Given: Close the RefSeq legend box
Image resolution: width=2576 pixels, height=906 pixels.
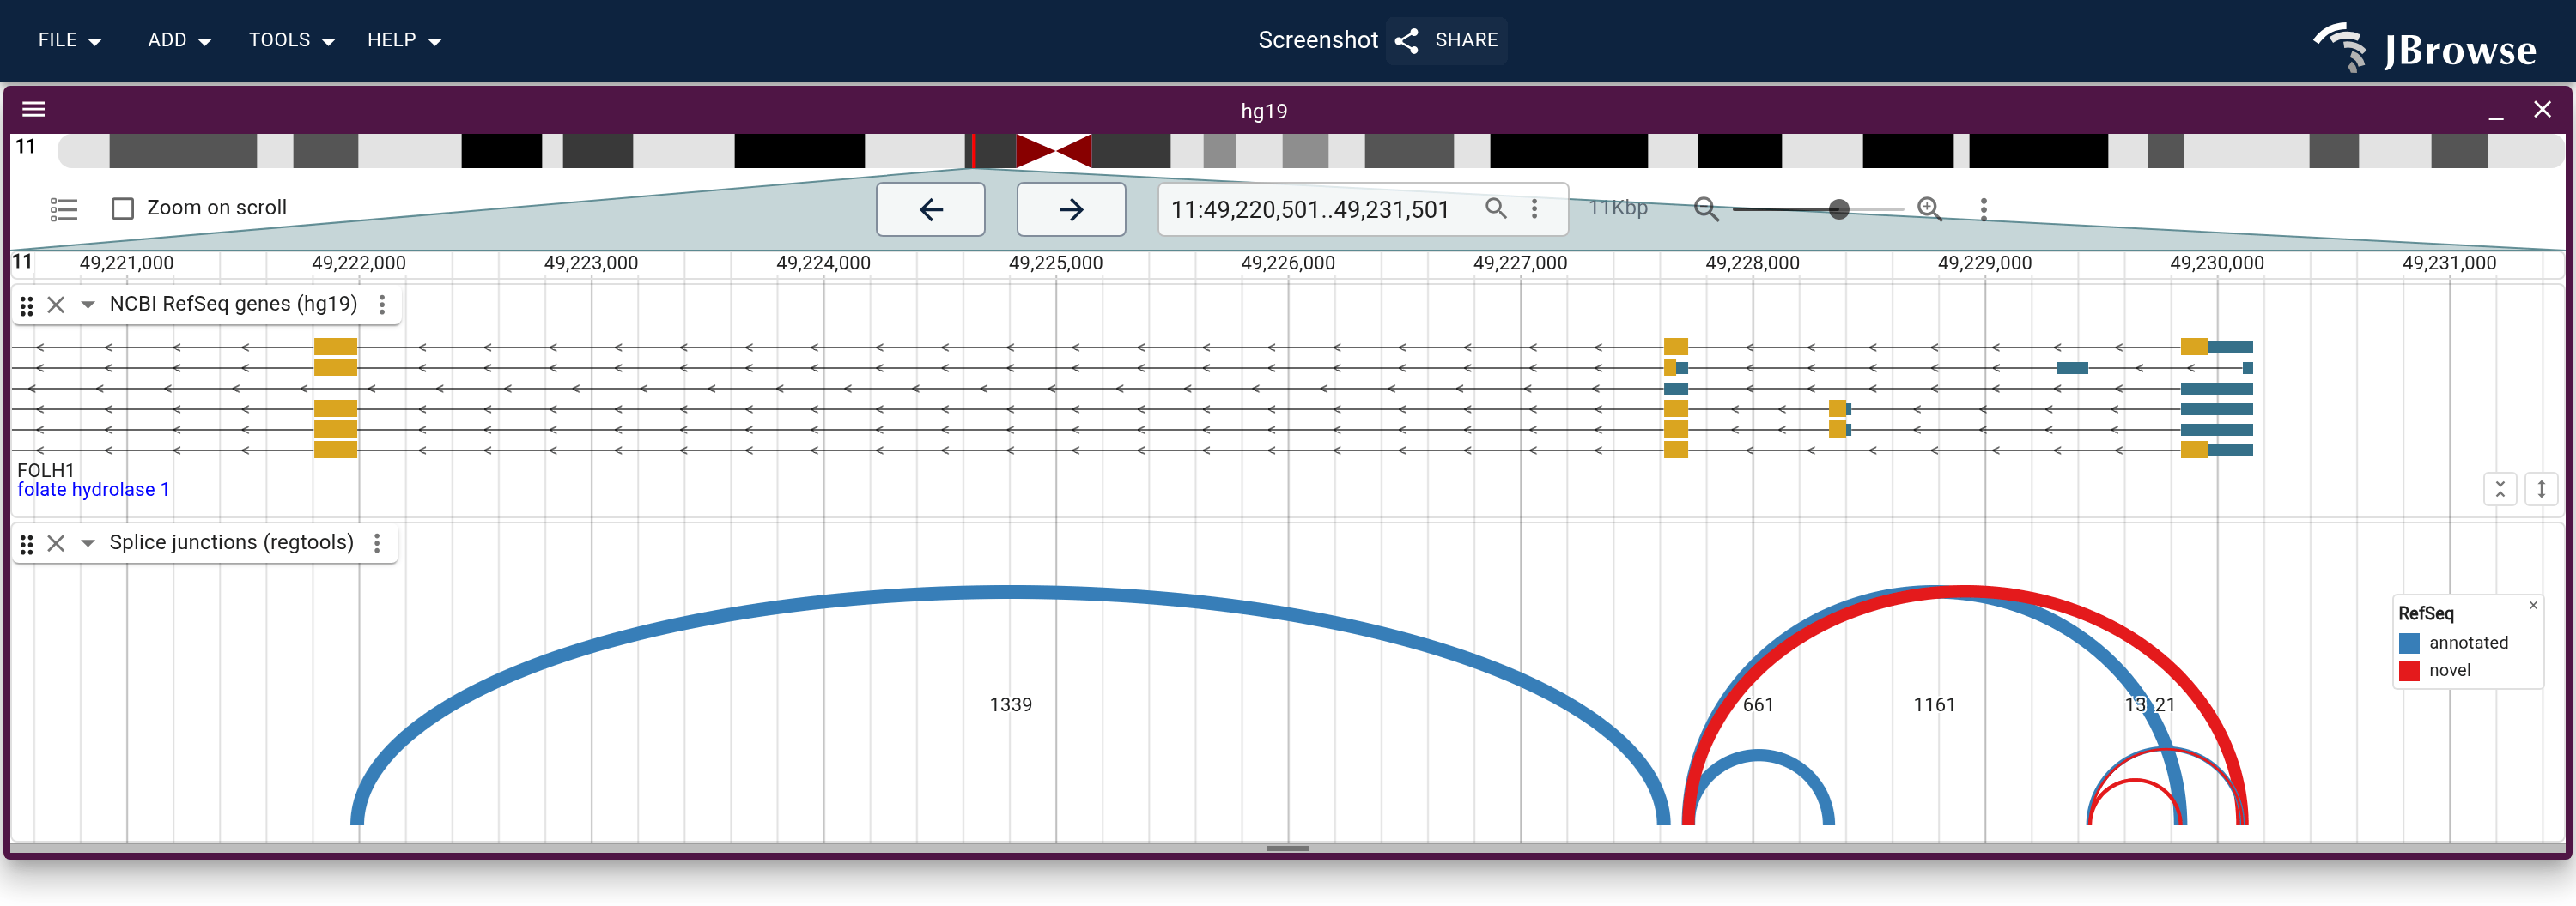Looking at the screenshot, I should coord(2533,606).
